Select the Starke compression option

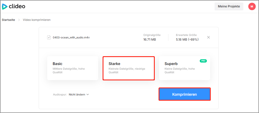click(x=128, y=68)
